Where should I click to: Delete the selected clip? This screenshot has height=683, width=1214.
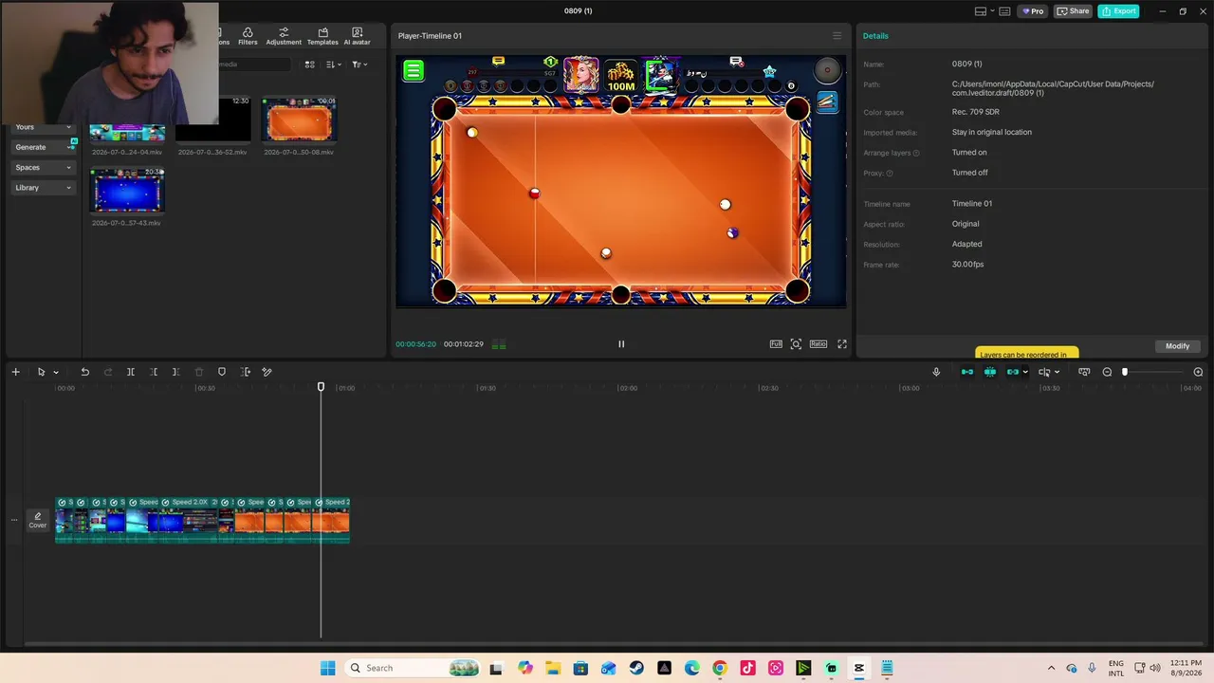click(x=199, y=372)
